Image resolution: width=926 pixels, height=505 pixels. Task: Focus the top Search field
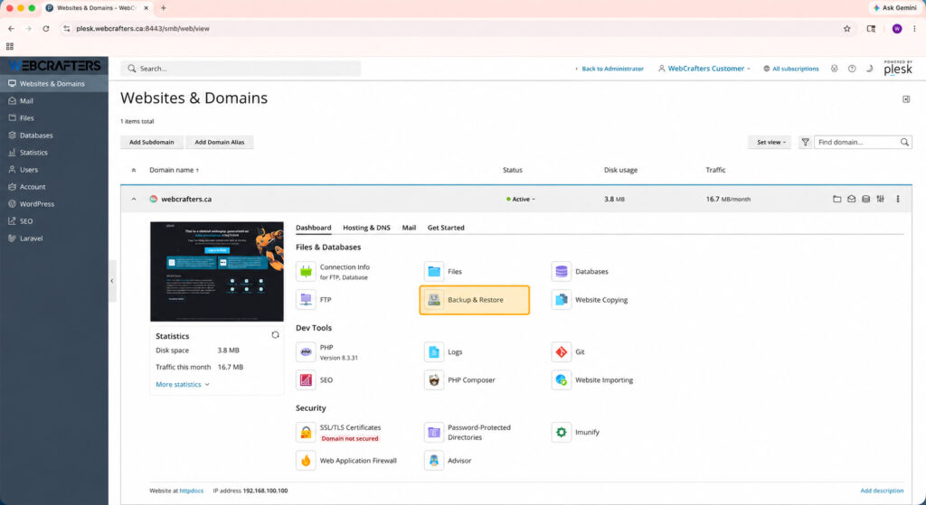(x=241, y=69)
